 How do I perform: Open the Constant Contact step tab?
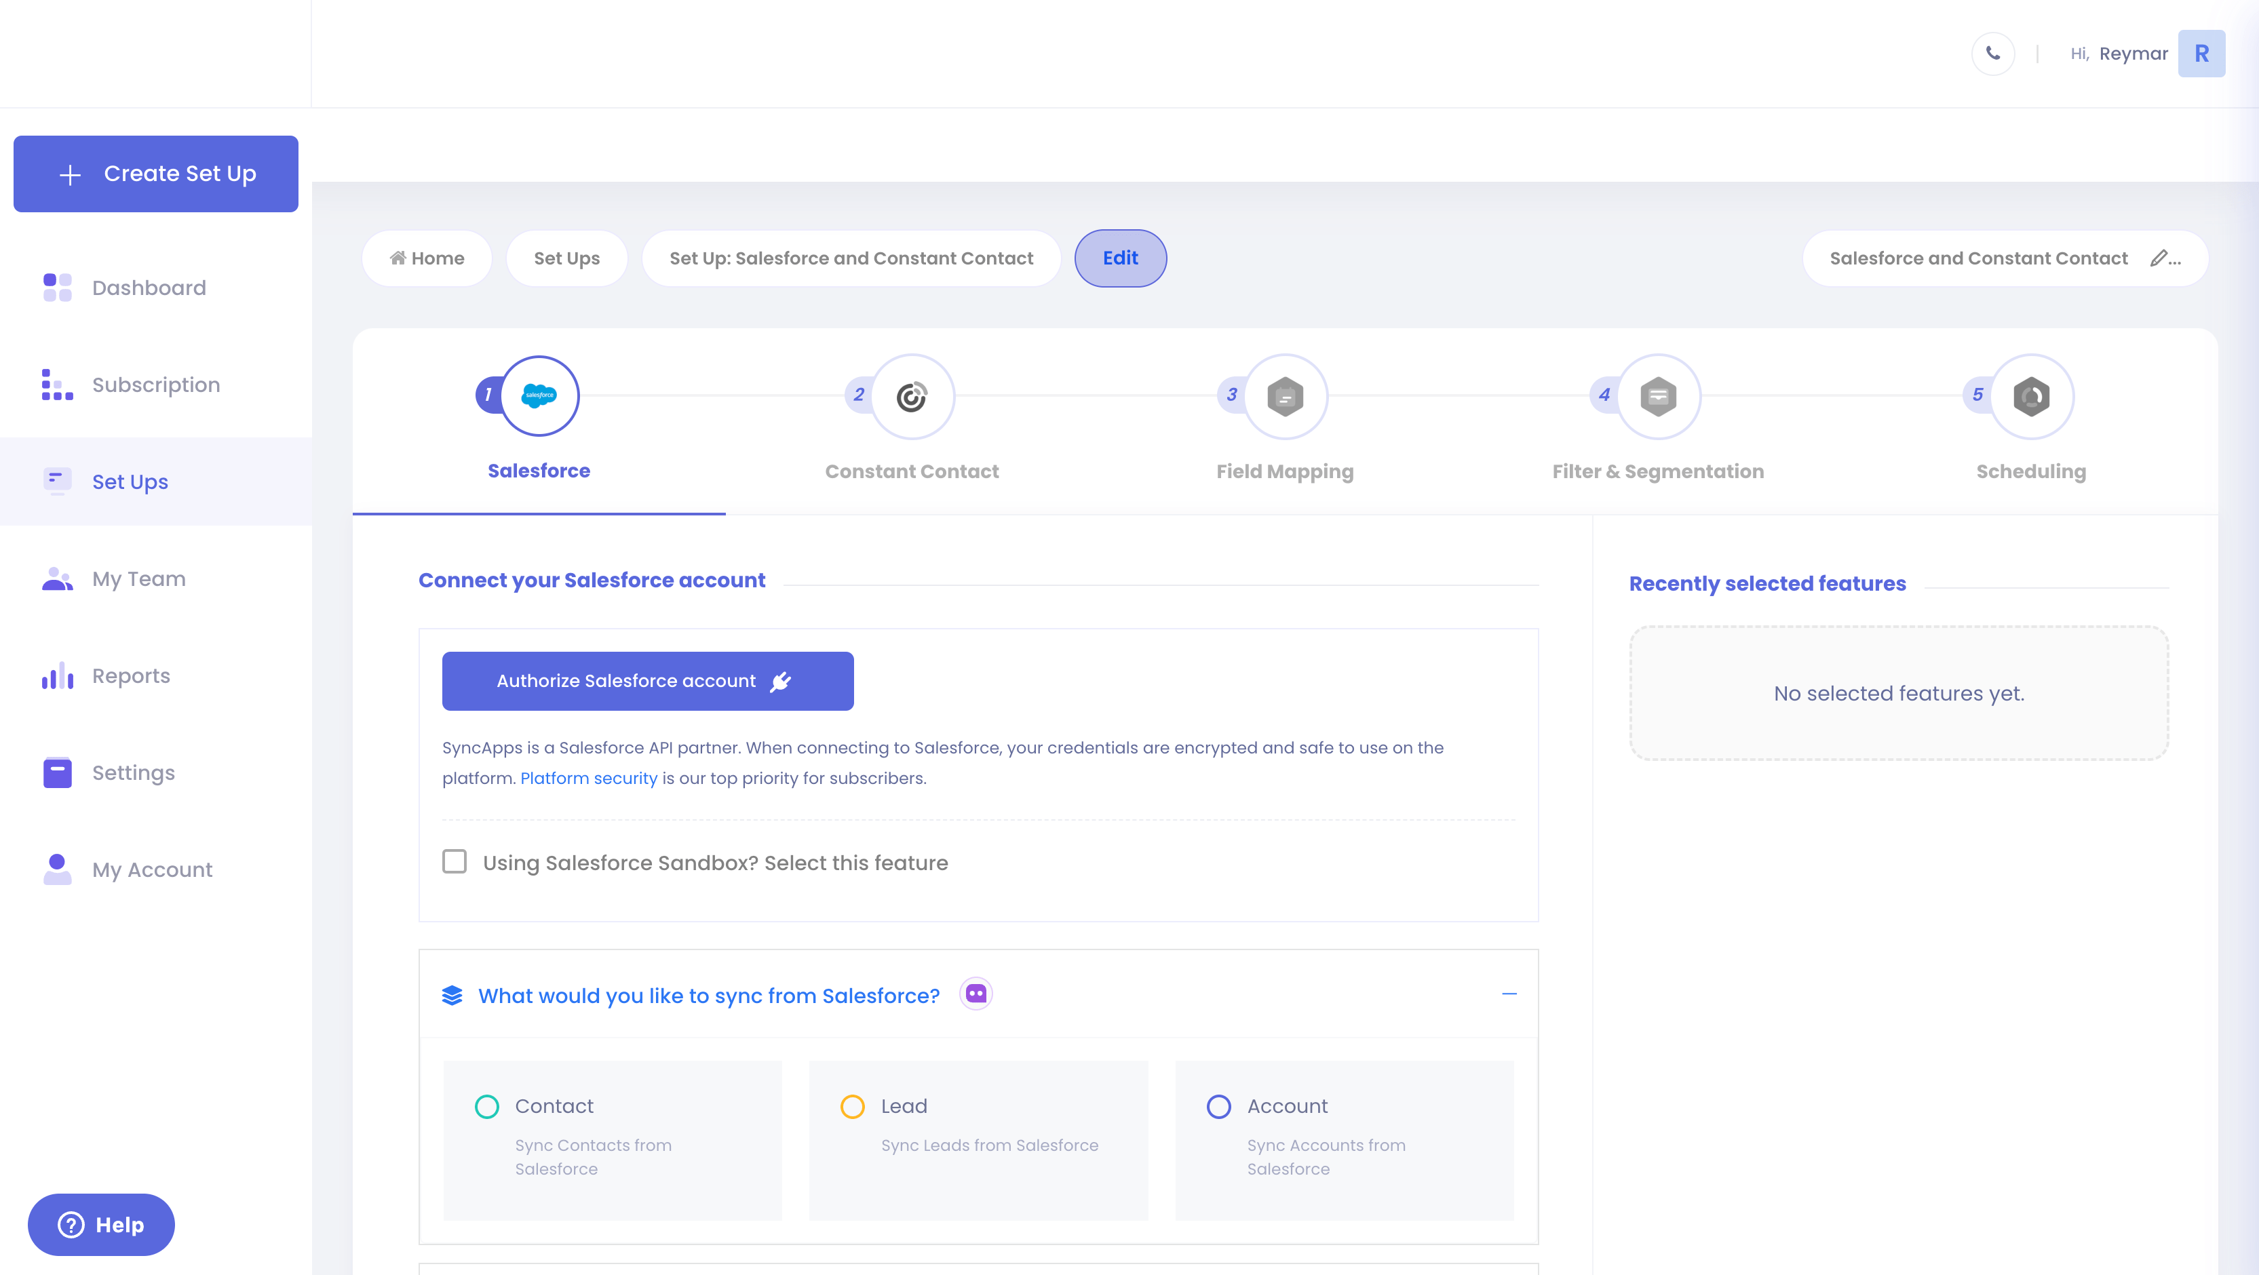pos(912,422)
